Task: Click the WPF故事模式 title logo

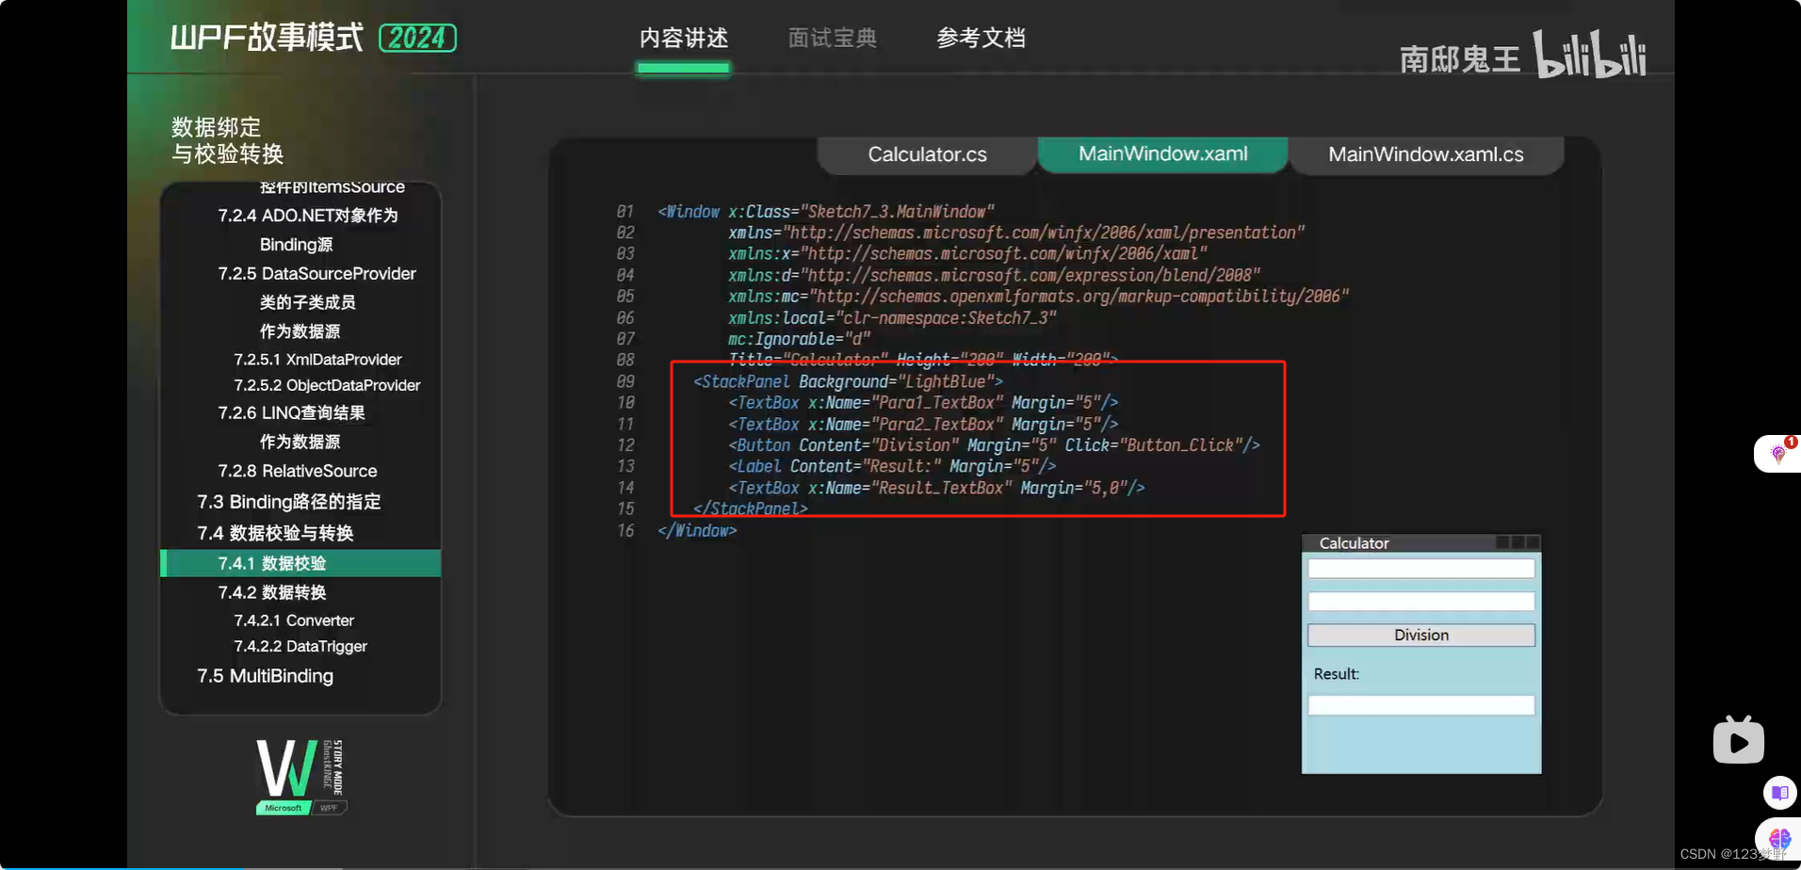Action: [x=267, y=38]
